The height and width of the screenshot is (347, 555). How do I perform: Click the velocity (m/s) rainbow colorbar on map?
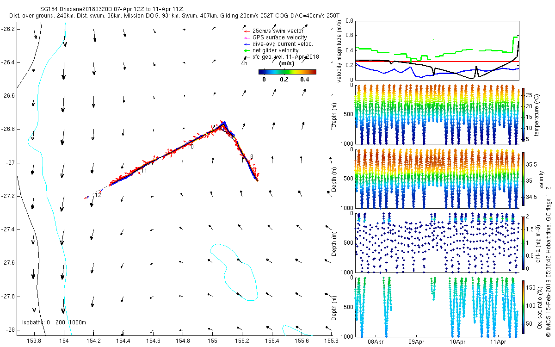(287, 72)
